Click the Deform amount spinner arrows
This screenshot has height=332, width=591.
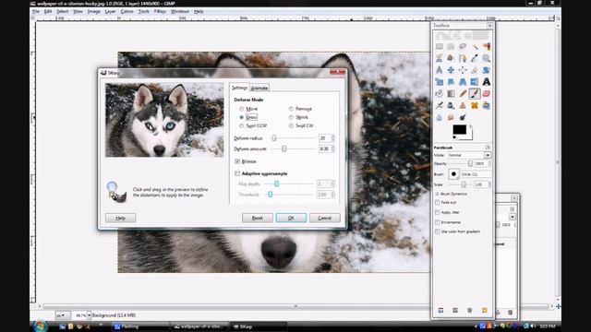(333, 149)
